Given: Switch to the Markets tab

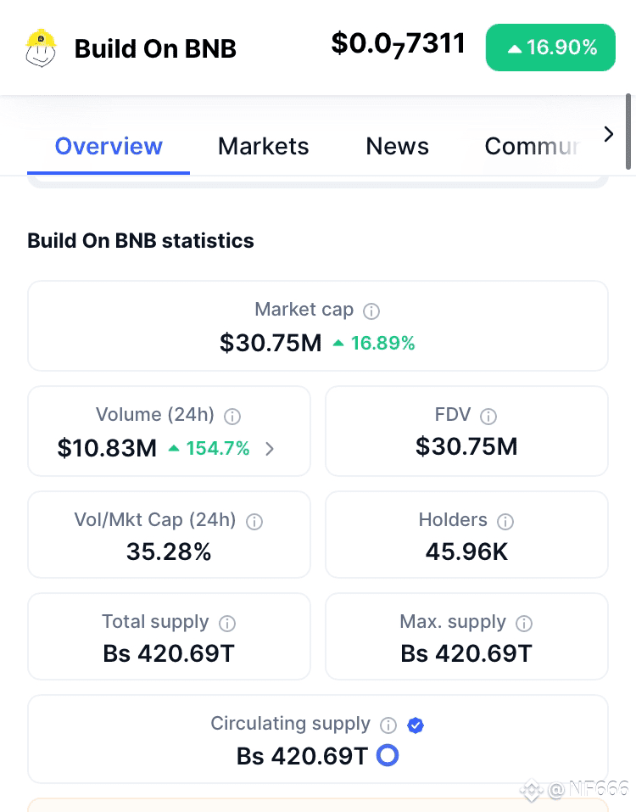Looking at the screenshot, I should click(264, 147).
